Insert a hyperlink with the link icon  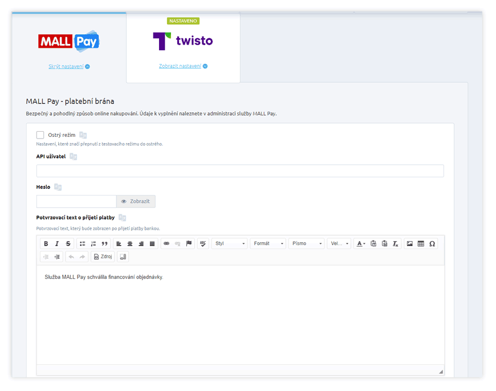[x=166, y=243]
